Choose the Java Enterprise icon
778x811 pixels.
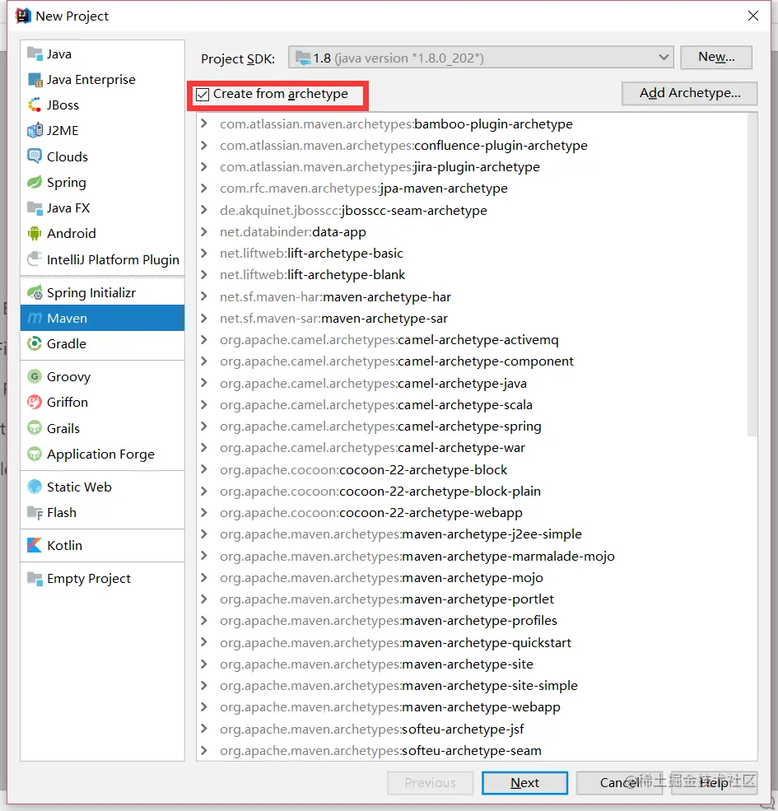coord(35,80)
